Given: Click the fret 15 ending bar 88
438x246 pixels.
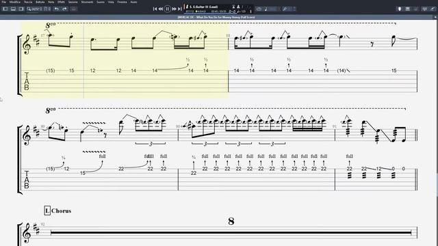Looking at the screenshot, I should (394, 70).
